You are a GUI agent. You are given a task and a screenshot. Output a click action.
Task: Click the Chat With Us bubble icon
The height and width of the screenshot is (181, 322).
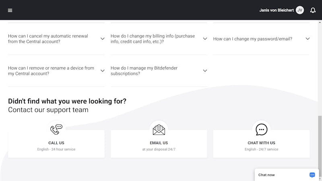pyautogui.click(x=261, y=130)
